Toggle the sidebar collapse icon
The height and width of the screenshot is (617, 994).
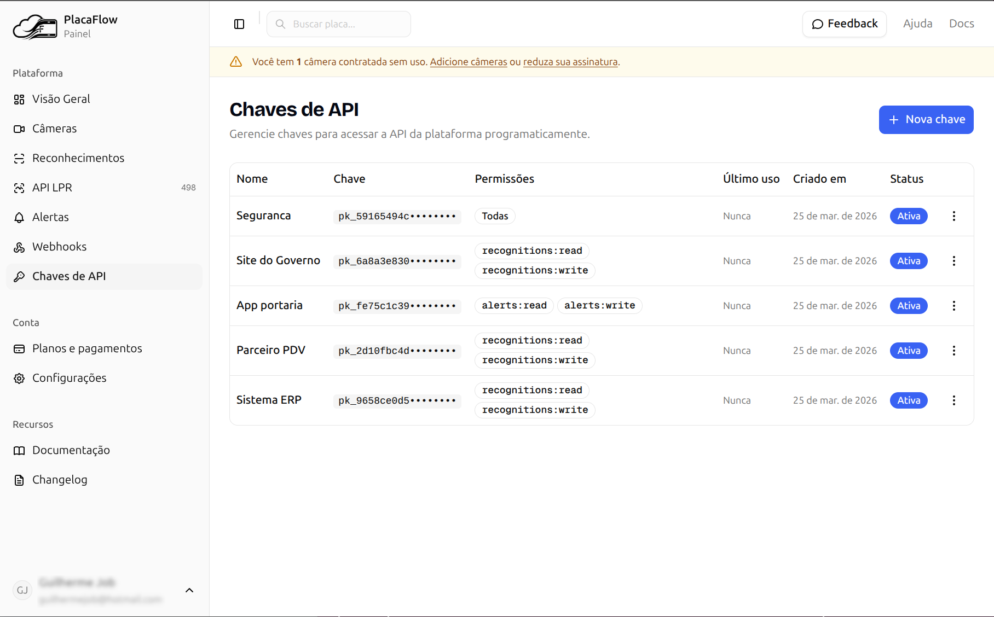[239, 24]
